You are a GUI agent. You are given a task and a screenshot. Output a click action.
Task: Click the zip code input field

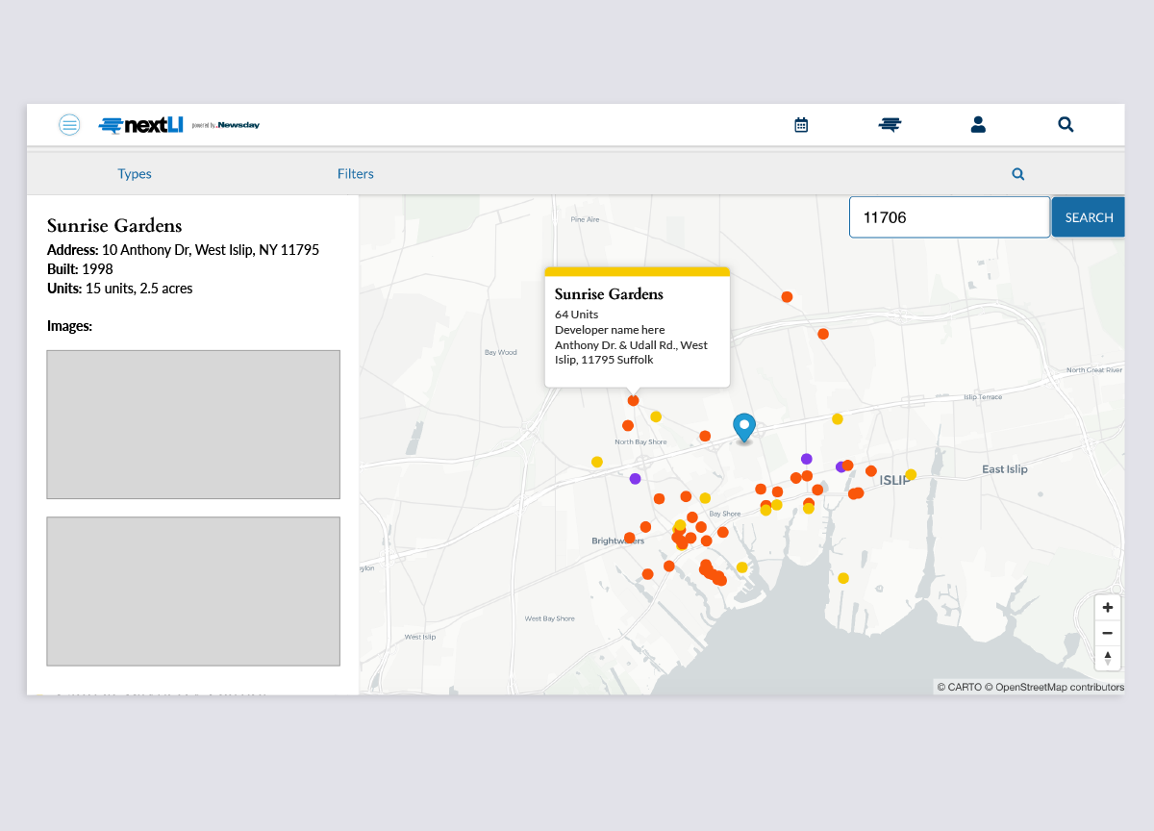click(x=948, y=217)
